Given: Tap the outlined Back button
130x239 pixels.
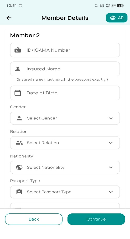Looking at the screenshot, I should click(34, 219).
